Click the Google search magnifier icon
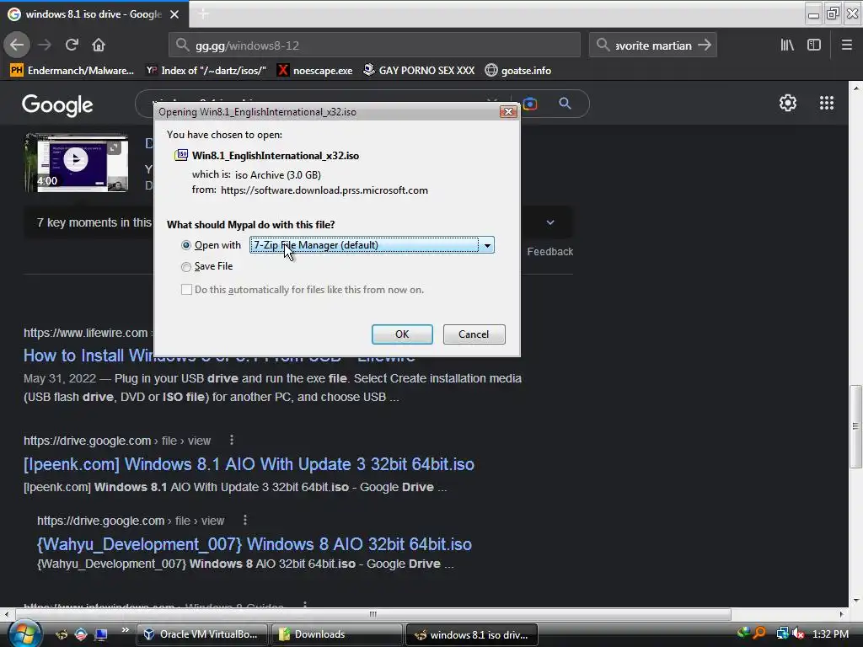This screenshot has height=647, width=863. pyautogui.click(x=565, y=103)
